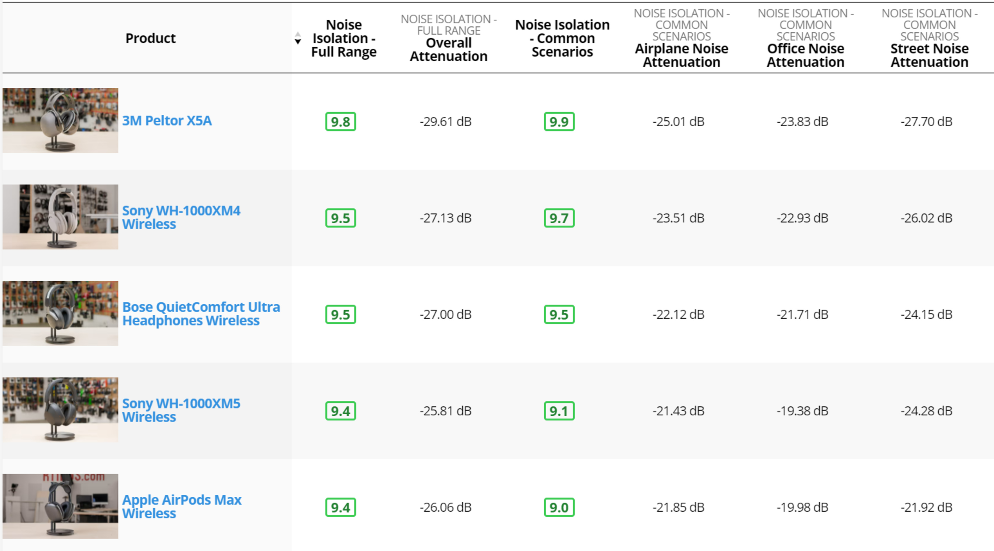The image size is (994, 551).
Task: Sort by Overall Attenuation column header
Action: coord(448,49)
